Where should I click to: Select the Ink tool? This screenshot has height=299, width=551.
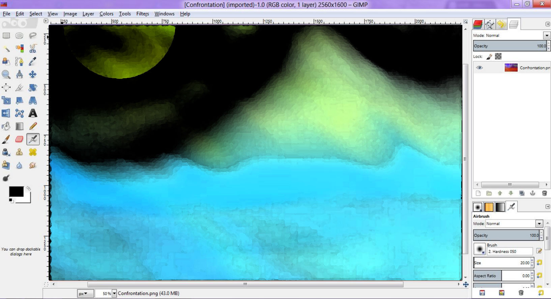[6, 152]
